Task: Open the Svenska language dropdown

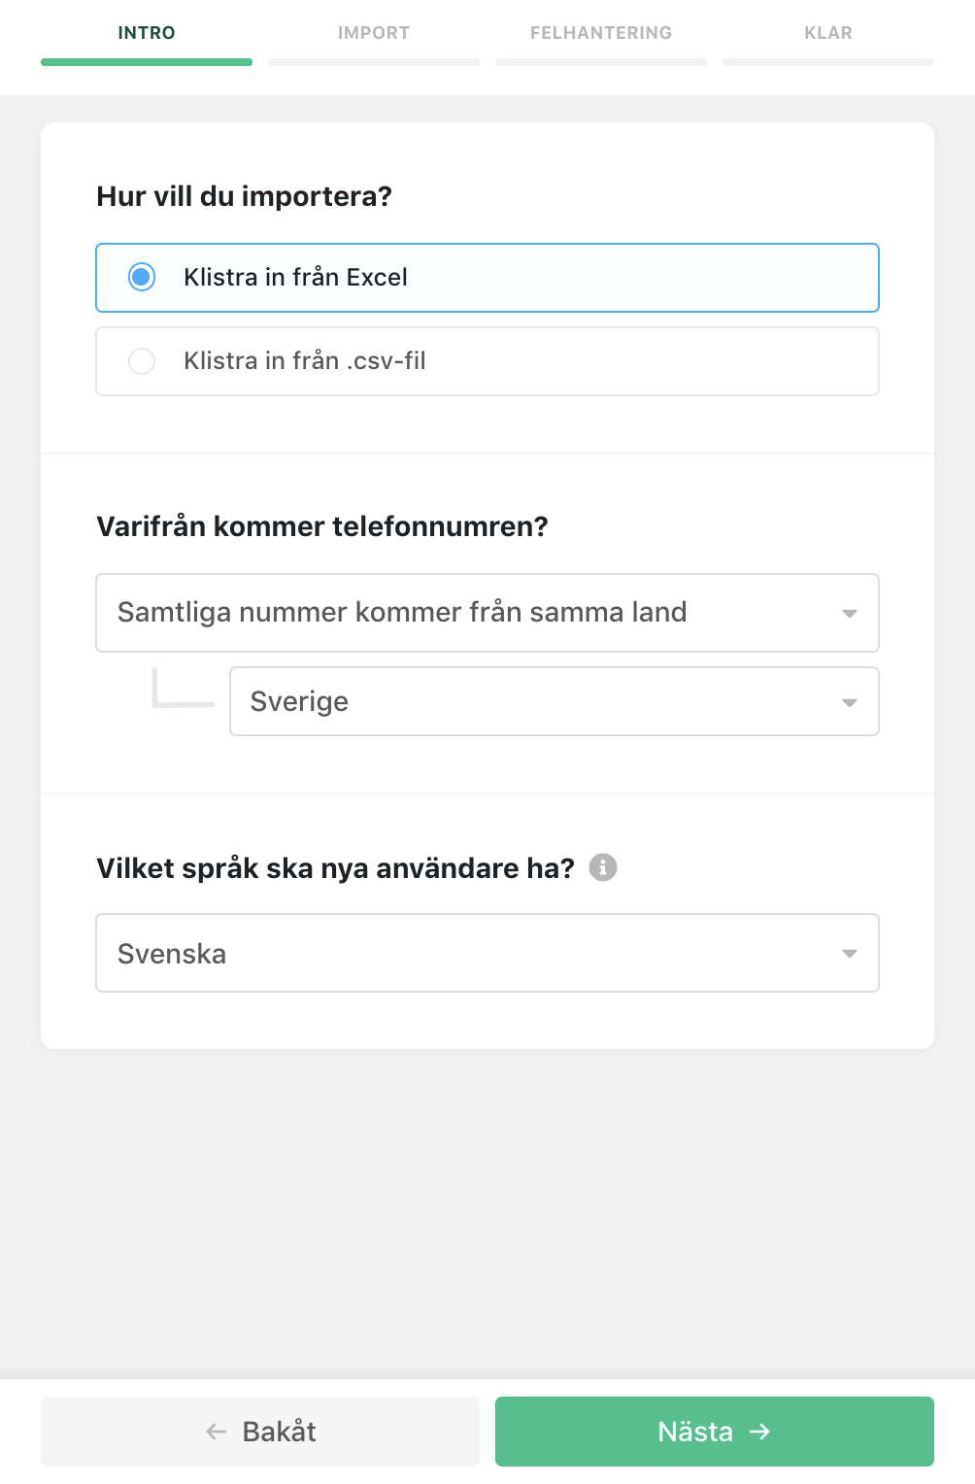Action: (487, 953)
